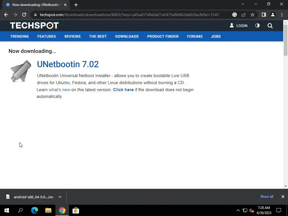Open the REVIEWS menu
Image resolution: width=288 pixels, height=216 pixels.
click(72, 36)
